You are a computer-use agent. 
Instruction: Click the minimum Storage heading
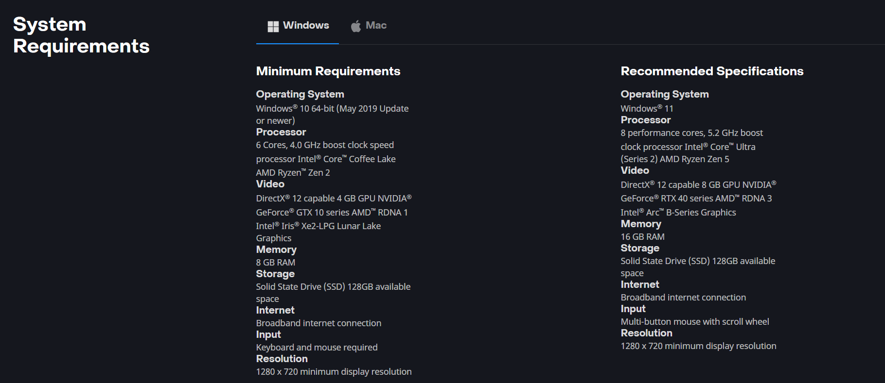[275, 274]
